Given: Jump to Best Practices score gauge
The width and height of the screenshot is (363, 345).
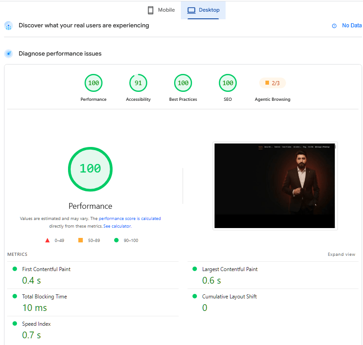Looking at the screenshot, I should point(183,83).
